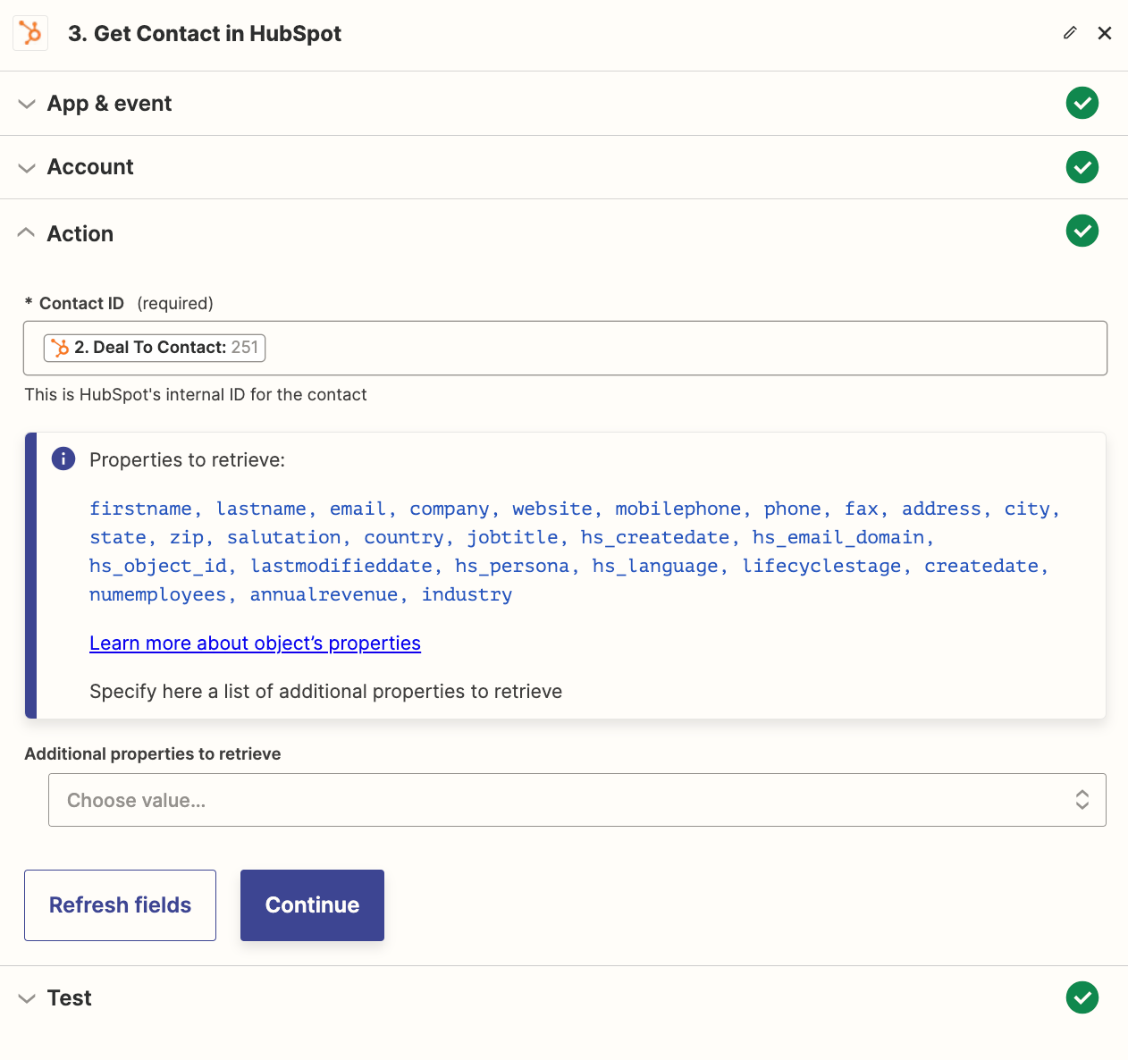Viewport: 1128px width, 1060px height.
Task: Click the 'mobilephone' property text
Action: [678, 509]
